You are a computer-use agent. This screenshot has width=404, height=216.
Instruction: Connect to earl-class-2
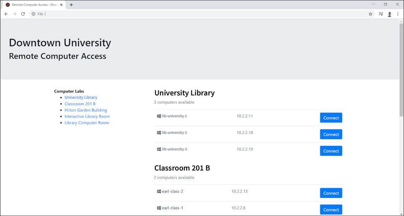coord(331,193)
